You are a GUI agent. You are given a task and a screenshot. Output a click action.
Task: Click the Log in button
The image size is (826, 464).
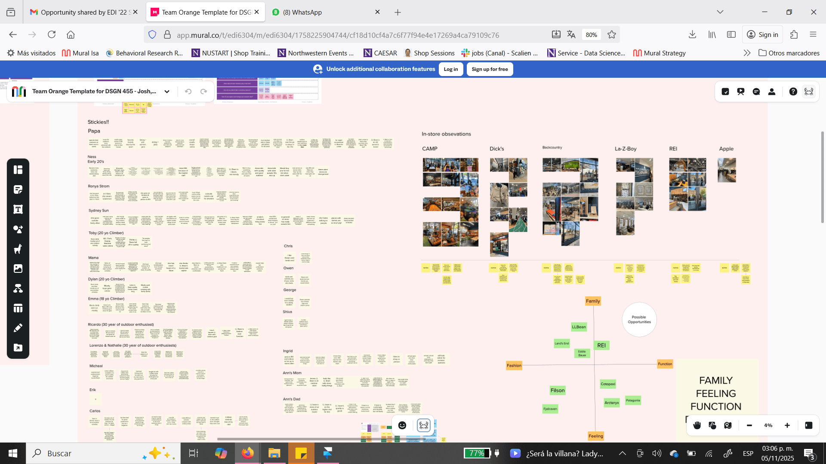click(x=450, y=69)
